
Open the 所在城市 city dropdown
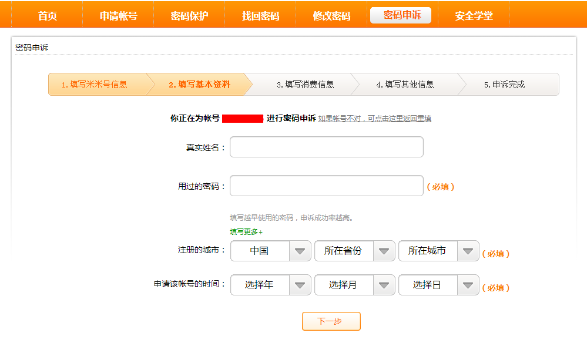click(x=438, y=251)
